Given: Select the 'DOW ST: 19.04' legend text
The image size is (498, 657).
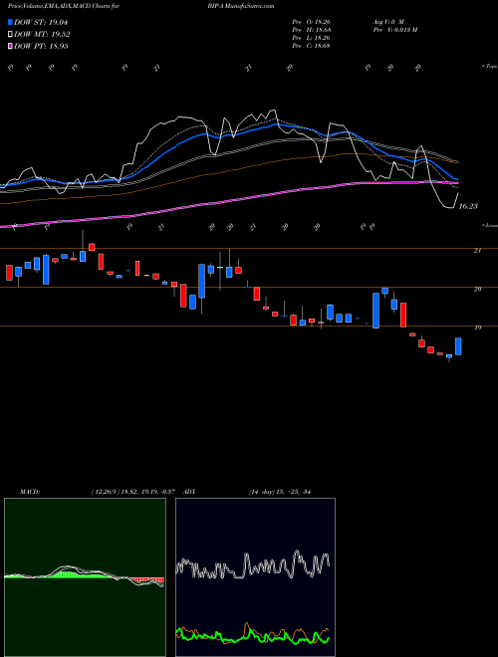Looking at the screenshot, I should pyautogui.click(x=41, y=22).
